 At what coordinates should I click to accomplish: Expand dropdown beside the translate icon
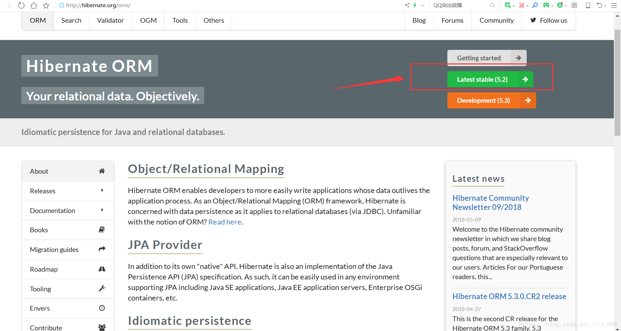pos(514,6)
